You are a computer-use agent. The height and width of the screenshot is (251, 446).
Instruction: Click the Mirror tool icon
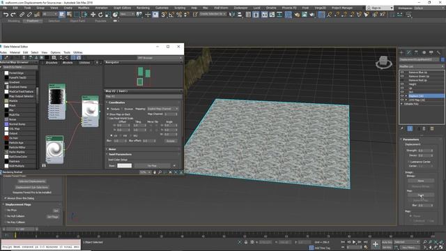232,15
